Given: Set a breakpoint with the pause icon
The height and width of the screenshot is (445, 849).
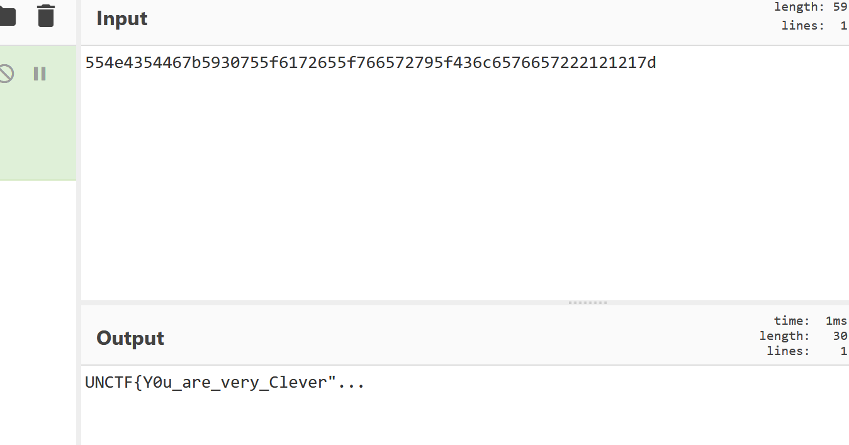Looking at the screenshot, I should (40, 74).
